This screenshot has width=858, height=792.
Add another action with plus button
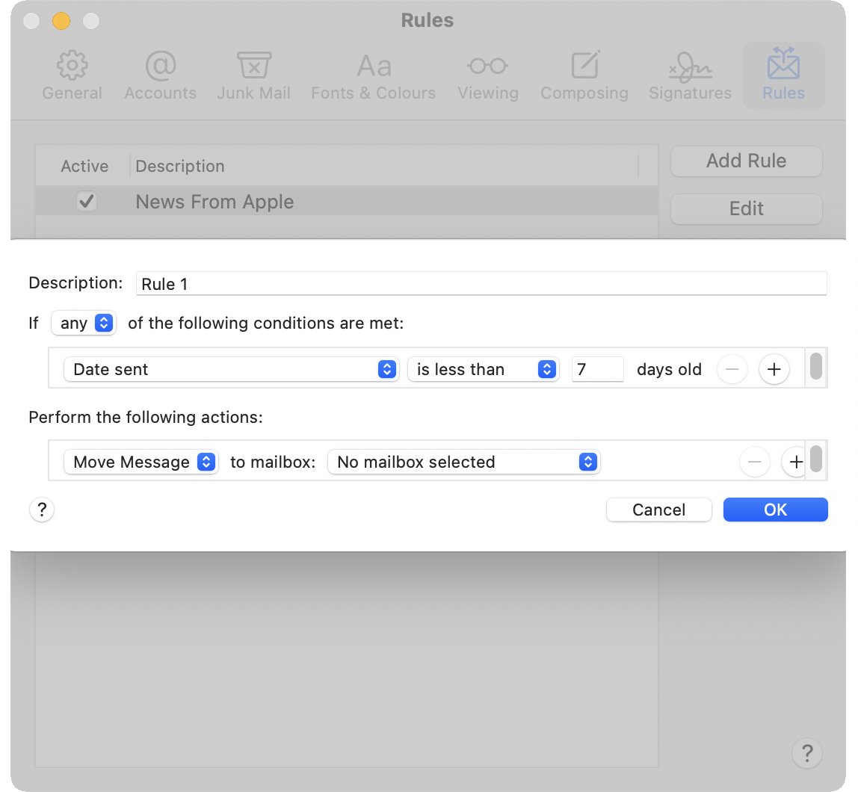pyautogui.click(x=795, y=462)
